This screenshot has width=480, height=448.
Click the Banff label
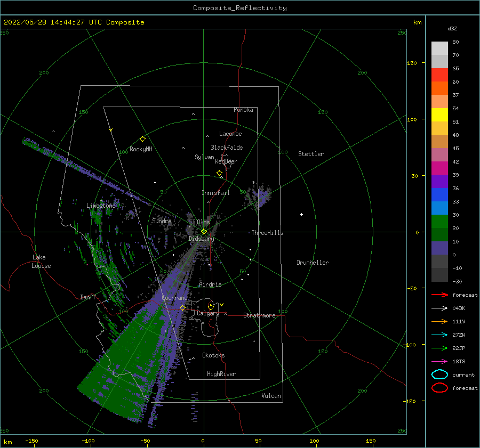[x=88, y=297]
